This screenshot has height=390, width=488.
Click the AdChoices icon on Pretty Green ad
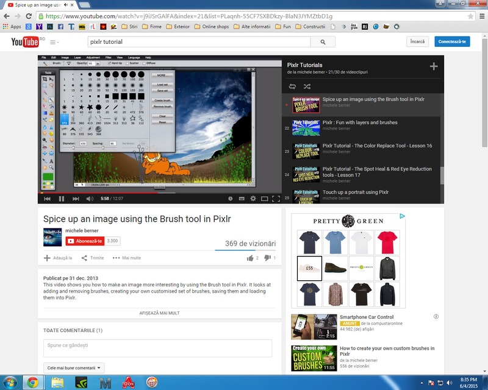[402, 216]
